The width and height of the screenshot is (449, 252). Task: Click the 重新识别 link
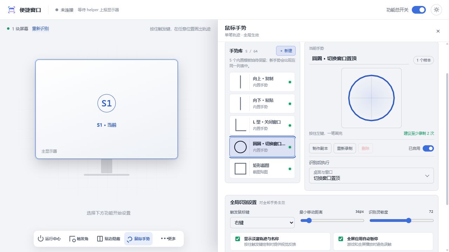(x=40, y=29)
